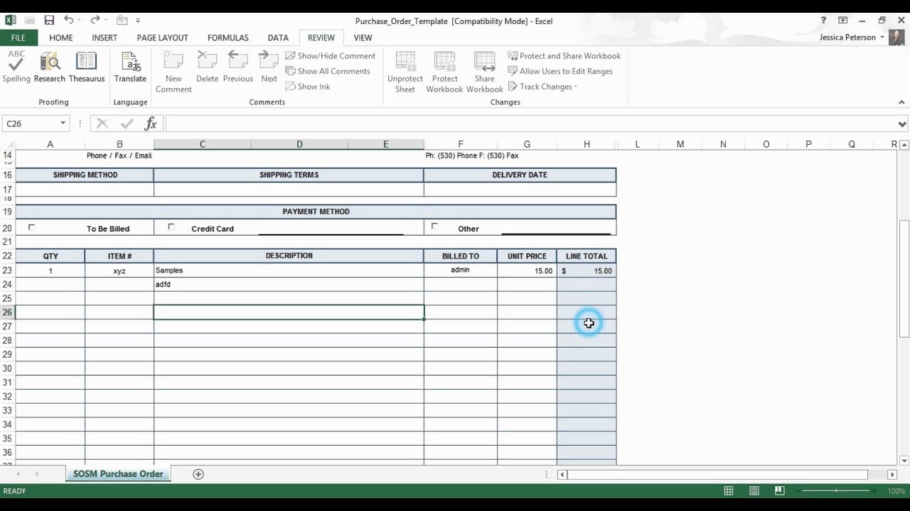Click the DELIVERY DATE header cell
The width and height of the screenshot is (910, 511).
pyautogui.click(x=520, y=175)
